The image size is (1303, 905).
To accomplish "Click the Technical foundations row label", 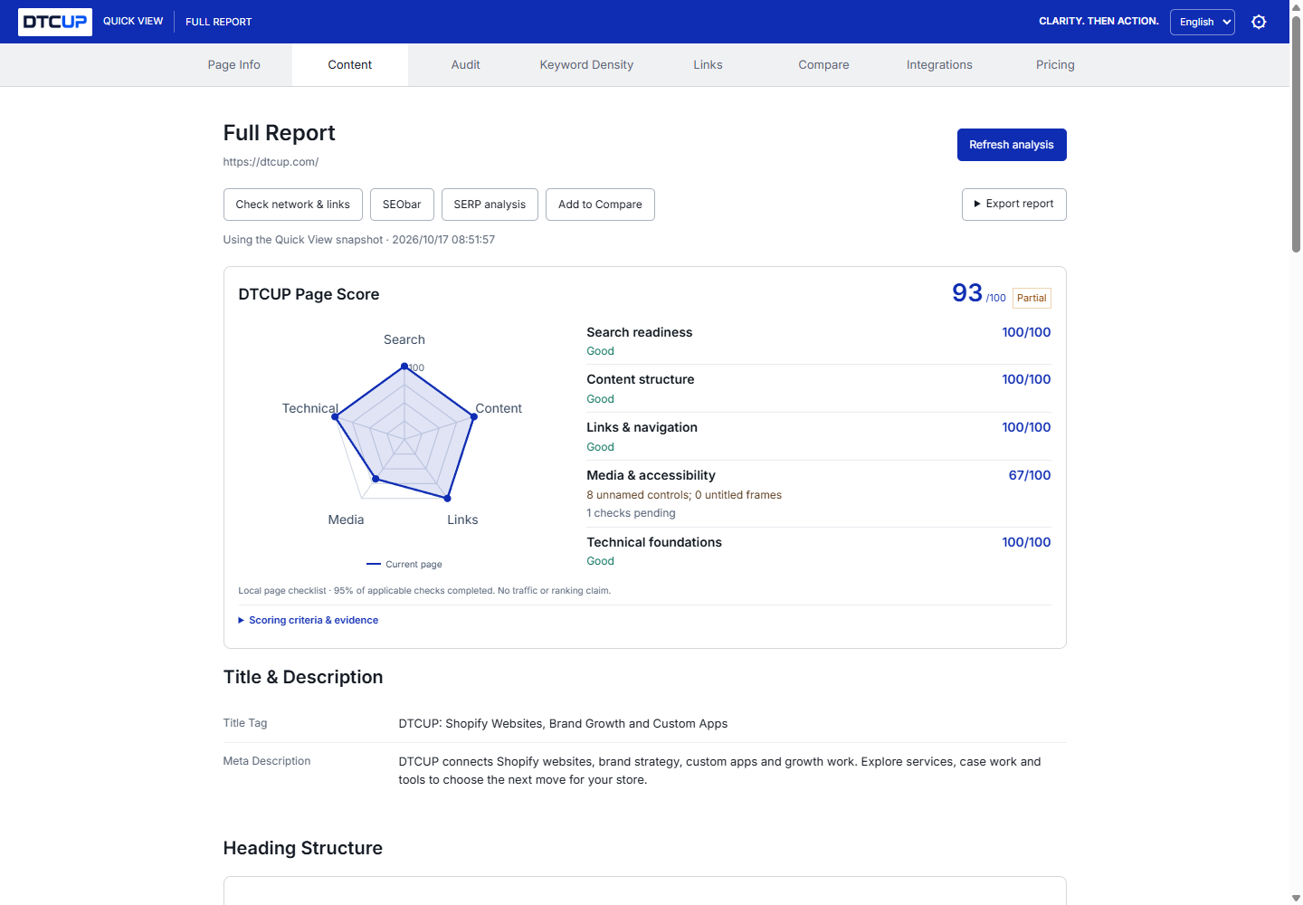I will [654, 542].
